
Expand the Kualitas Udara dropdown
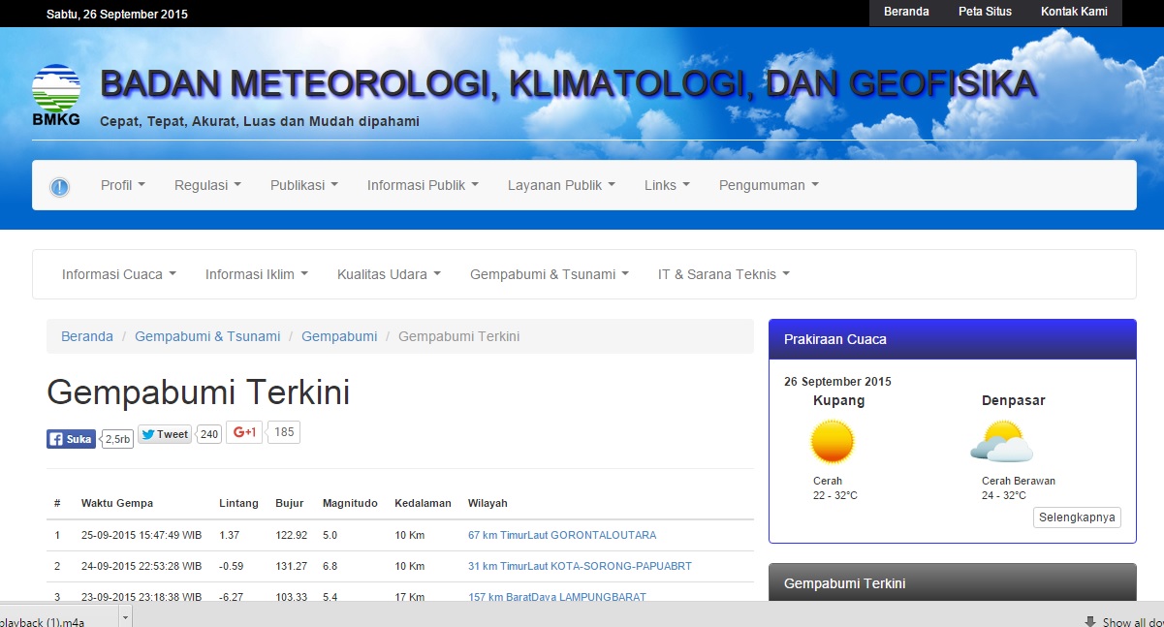pyautogui.click(x=389, y=274)
